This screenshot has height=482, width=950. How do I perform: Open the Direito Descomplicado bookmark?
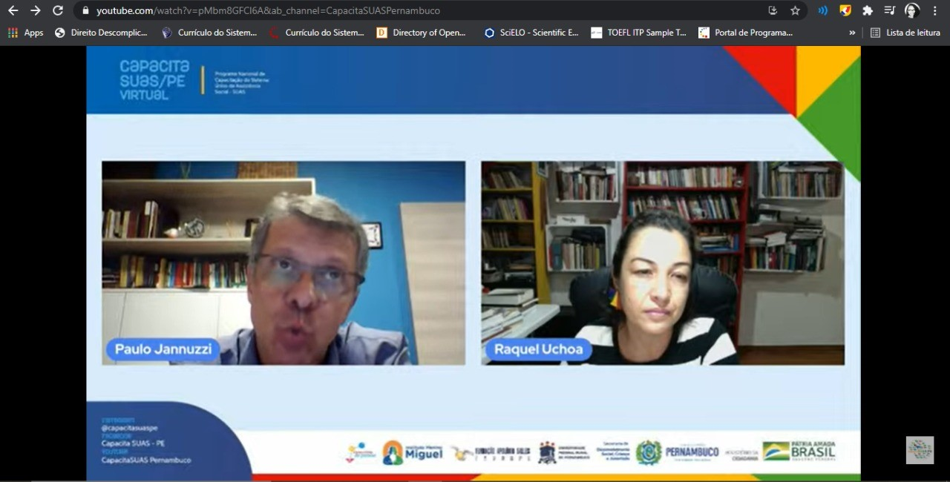pos(101,33)
